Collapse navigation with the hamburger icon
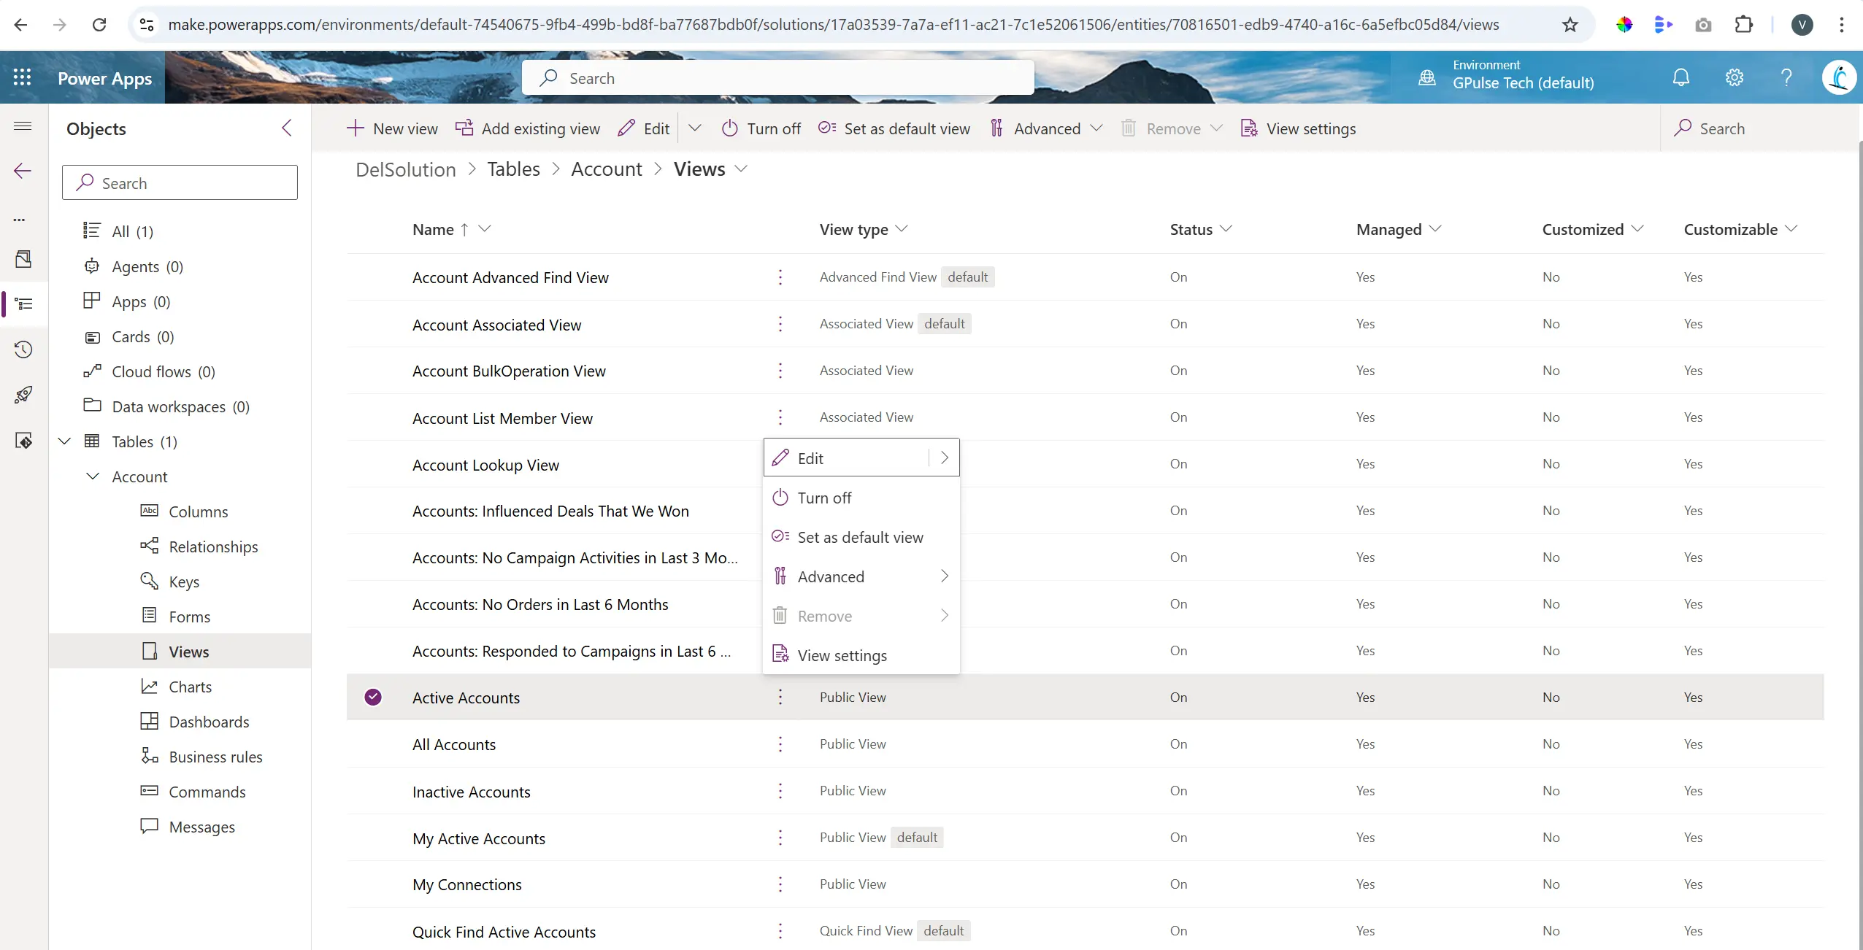This screenshot has width=1863, height=950. click(23, 125)
